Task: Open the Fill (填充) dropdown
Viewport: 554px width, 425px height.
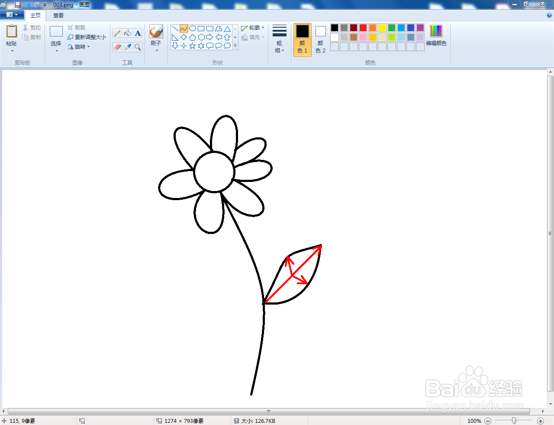Action: (x=253, y=37)
